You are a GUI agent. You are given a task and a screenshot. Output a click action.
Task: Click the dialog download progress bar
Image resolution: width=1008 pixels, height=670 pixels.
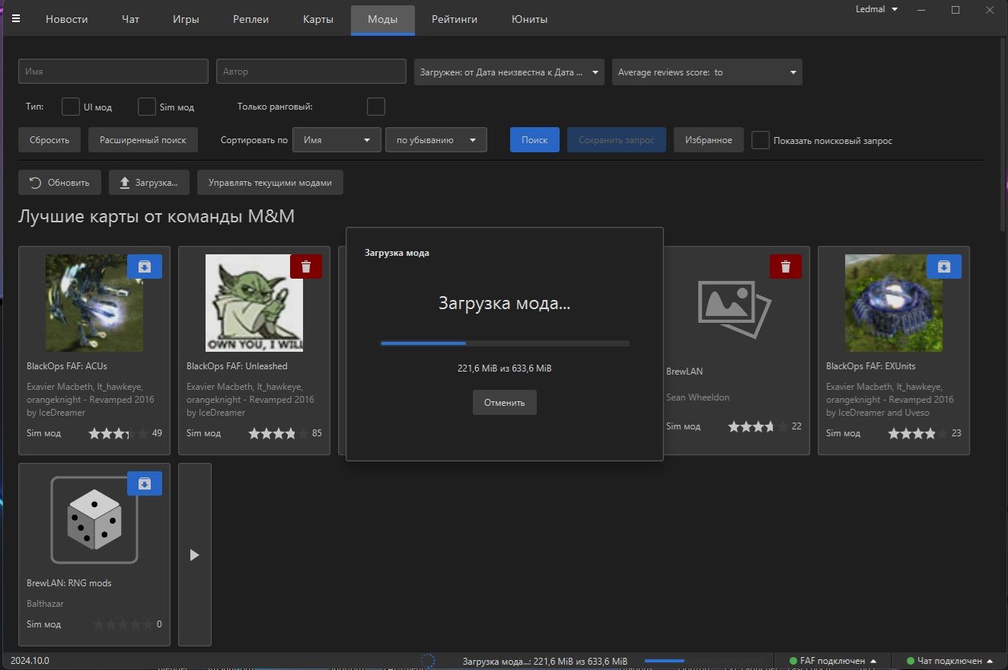505,343
